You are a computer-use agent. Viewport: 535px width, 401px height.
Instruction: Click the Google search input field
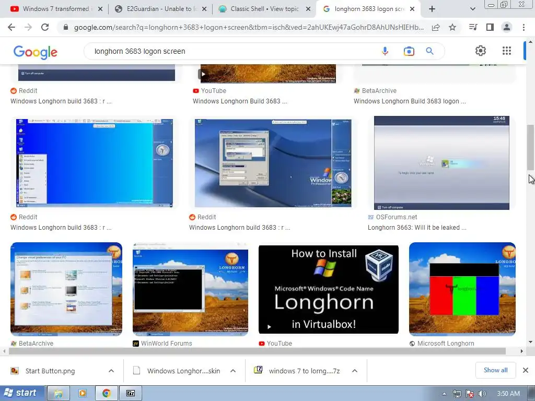point(232,51)
